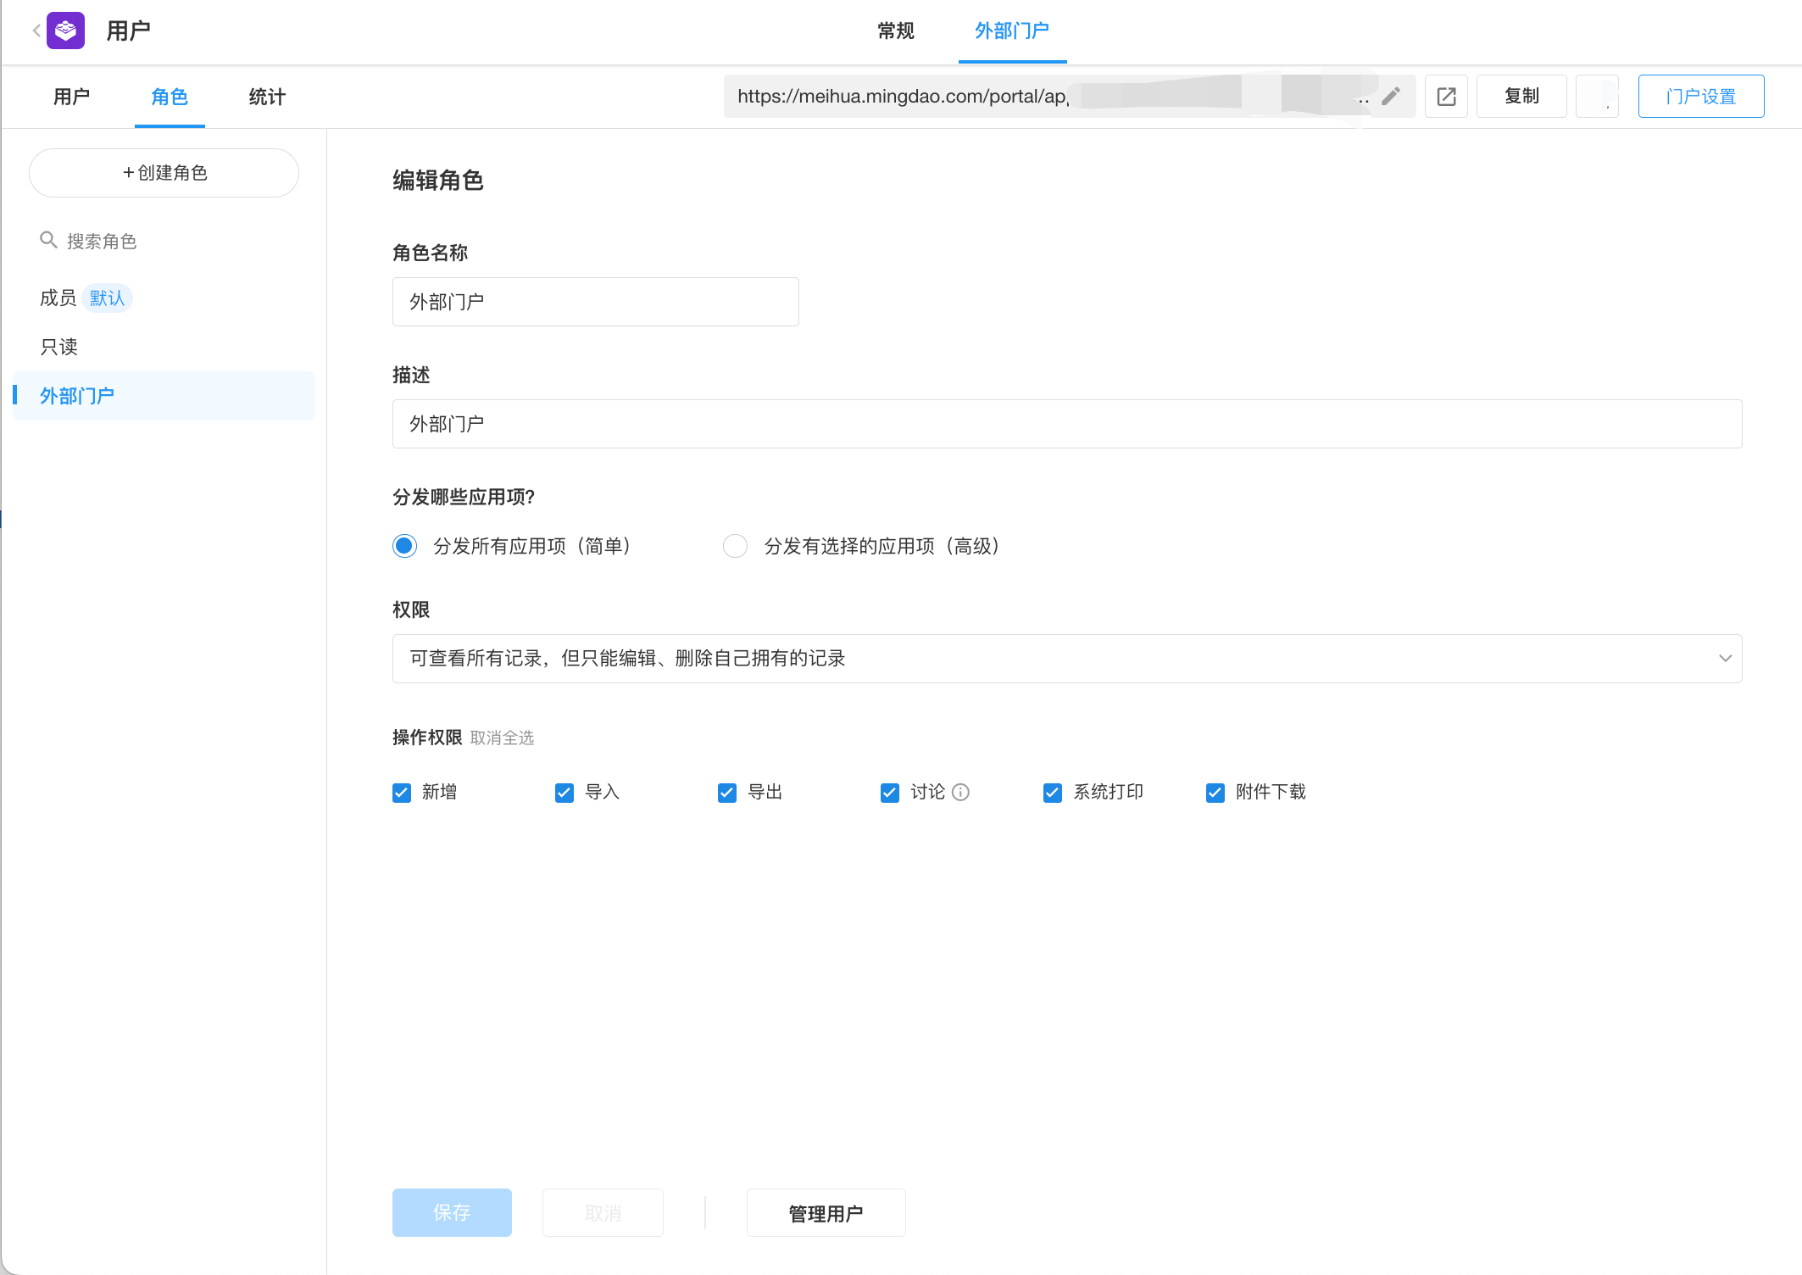Switch to the 常规 top tab

895,31
